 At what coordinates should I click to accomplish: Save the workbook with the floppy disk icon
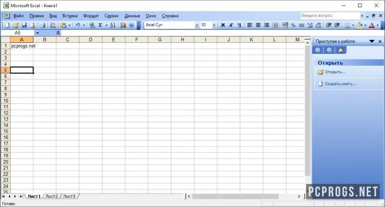[24, 25]
